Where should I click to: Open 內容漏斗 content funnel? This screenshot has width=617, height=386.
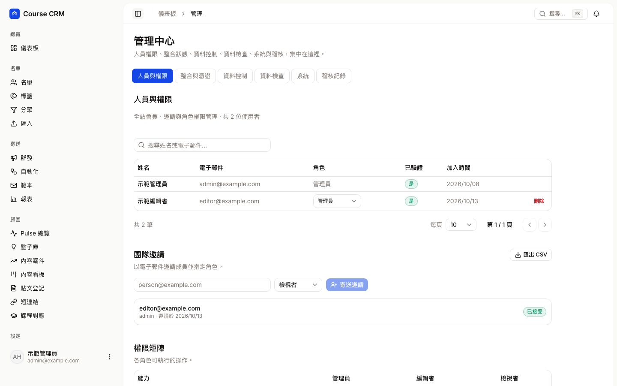[x=61, y=261]
